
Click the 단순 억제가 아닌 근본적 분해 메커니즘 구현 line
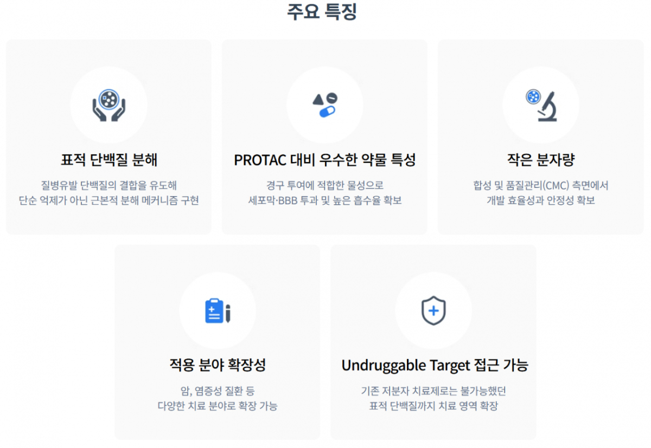pyautogui.click(x=108, y=200)
